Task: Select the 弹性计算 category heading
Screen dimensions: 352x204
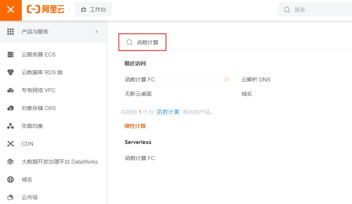Action: [x=135, y=126]
